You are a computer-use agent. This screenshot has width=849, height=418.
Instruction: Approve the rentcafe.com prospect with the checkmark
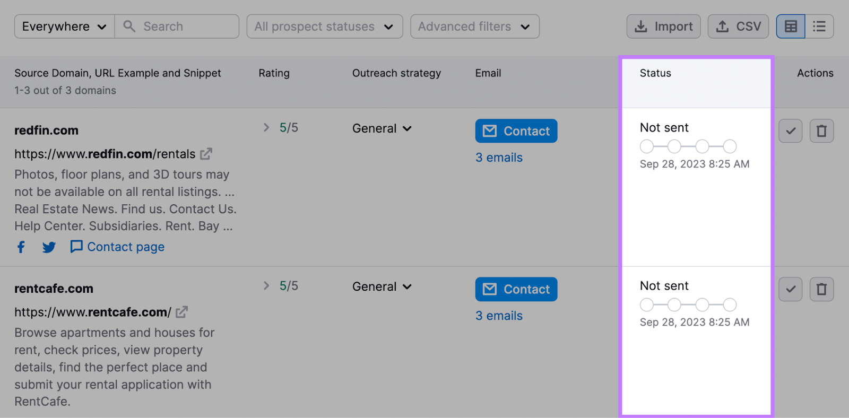click(790, 289)
